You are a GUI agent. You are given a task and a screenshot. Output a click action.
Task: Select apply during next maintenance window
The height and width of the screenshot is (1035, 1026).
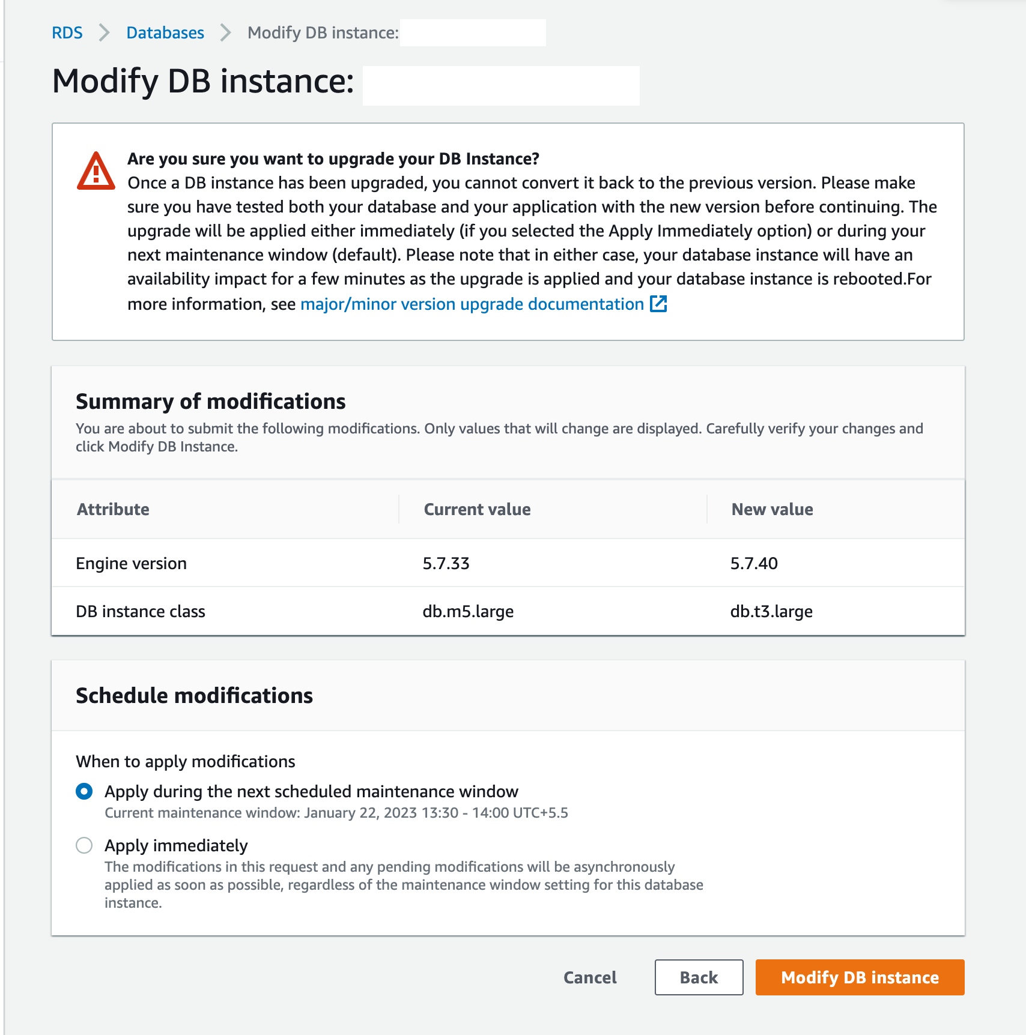85,791
